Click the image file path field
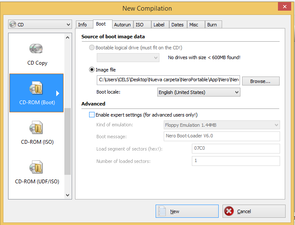 [x=168, y=80]
